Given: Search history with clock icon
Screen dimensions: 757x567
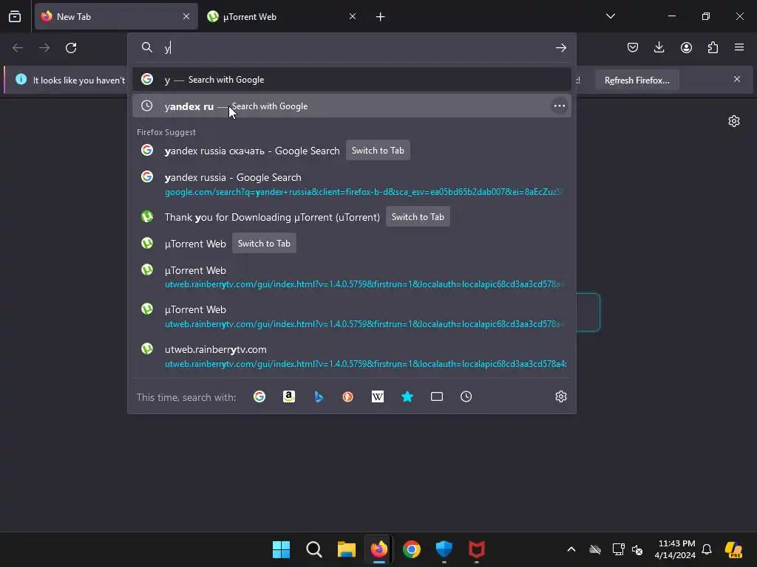Looking at the screenshot, I should [x=466, y=396].
